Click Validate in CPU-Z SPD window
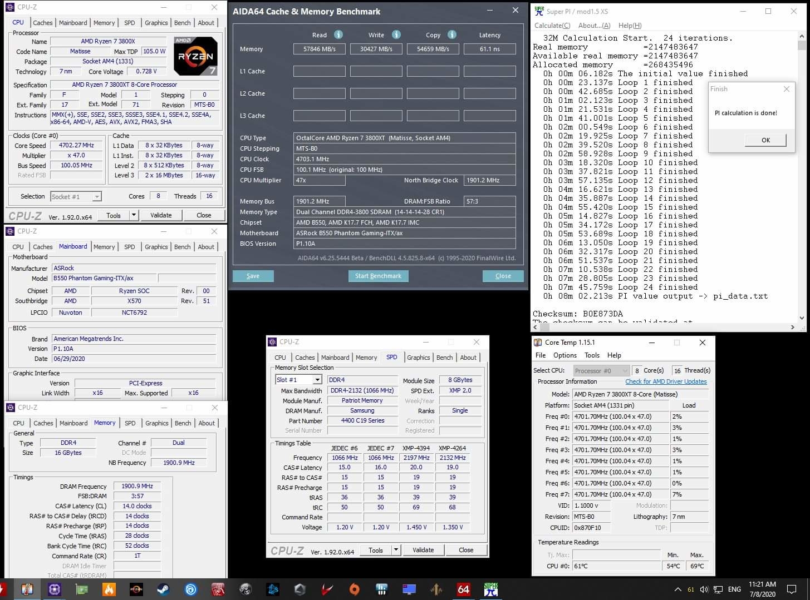This screenshot has height=600, width=810. (423, 550)
